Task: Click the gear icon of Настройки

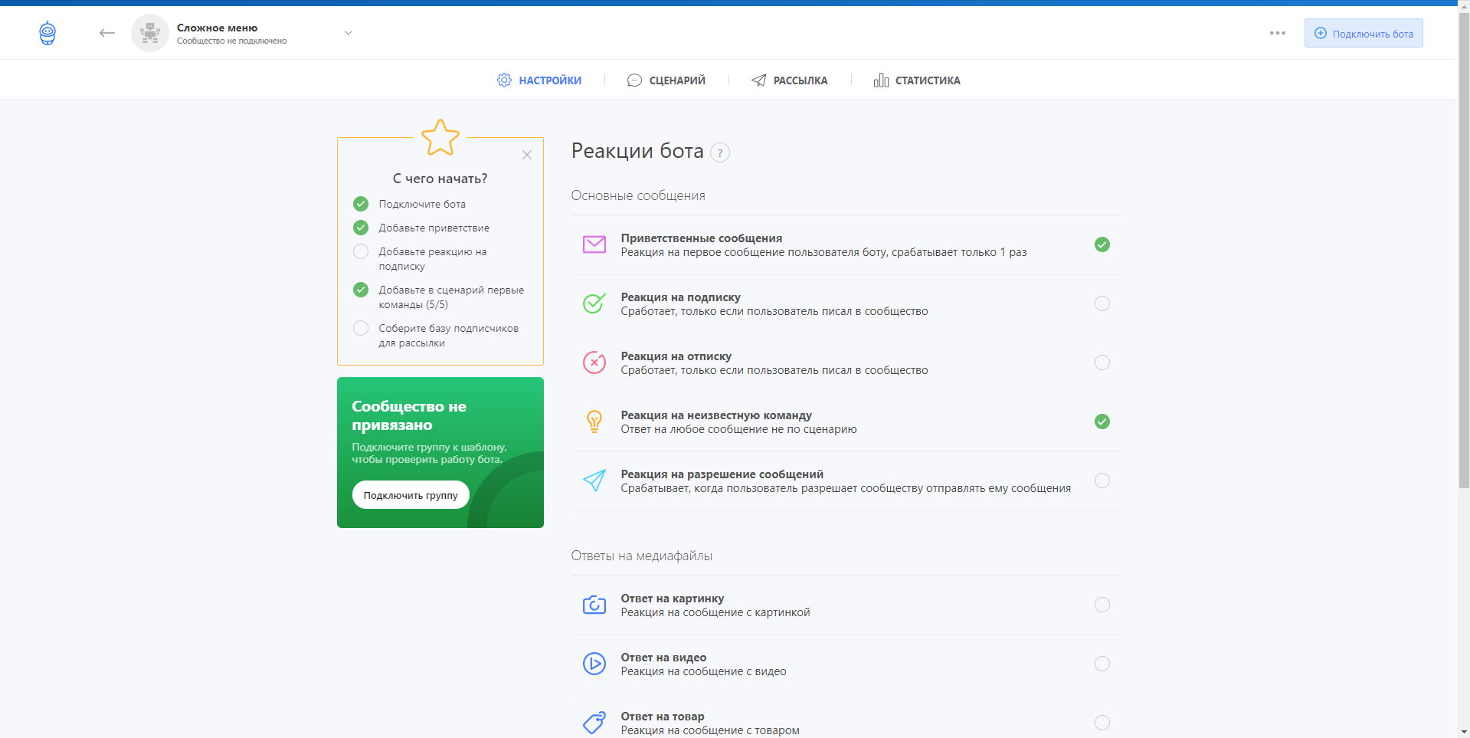Action: [504, 80]
